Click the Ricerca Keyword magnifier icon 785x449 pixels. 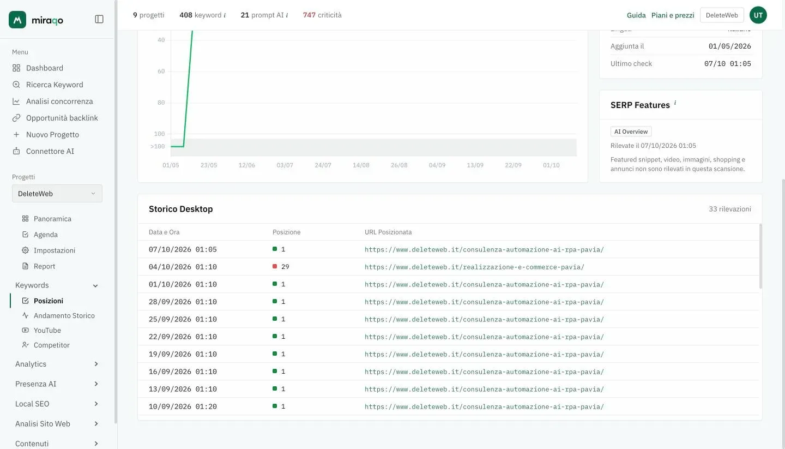16,85
